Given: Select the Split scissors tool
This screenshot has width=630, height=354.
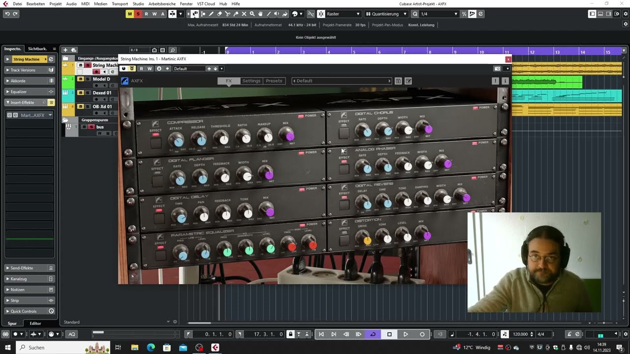Looking at the screenshot, I should pos(227,14).
